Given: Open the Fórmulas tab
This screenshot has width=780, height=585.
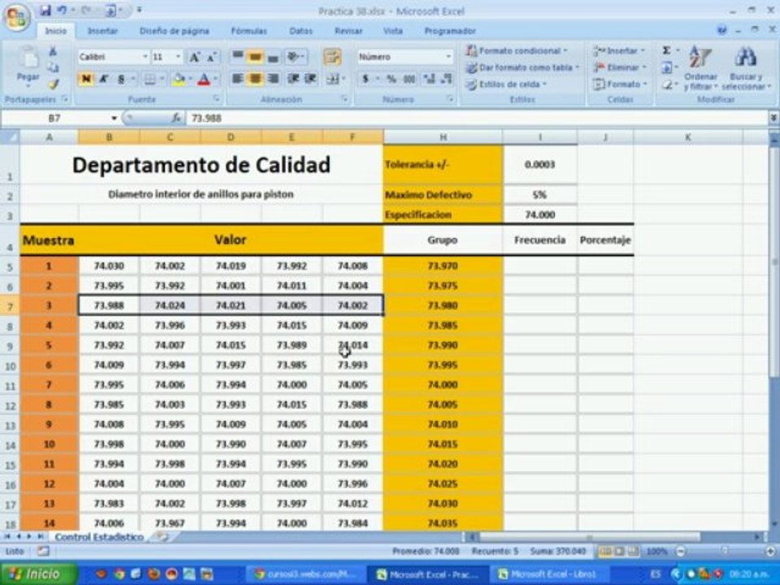Looking at the screenshot, I should click(x=249, y=31).
